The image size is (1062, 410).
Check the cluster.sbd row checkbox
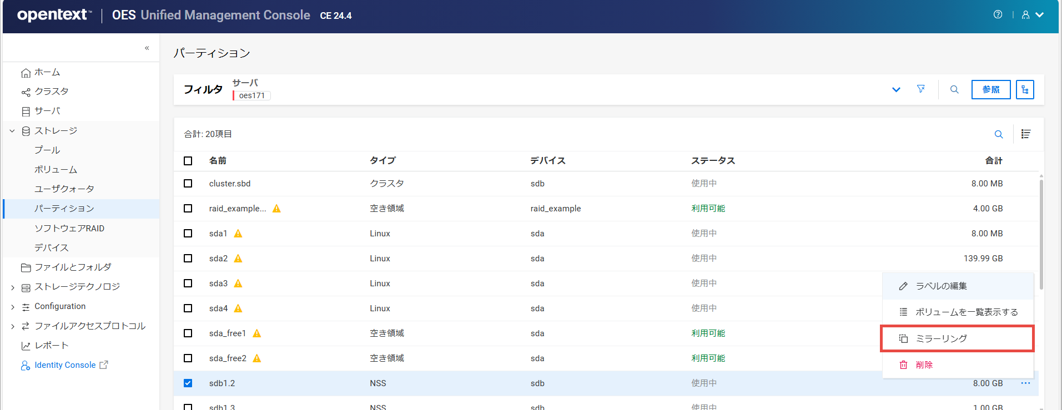pyautogui.click(x=188, y=184)
